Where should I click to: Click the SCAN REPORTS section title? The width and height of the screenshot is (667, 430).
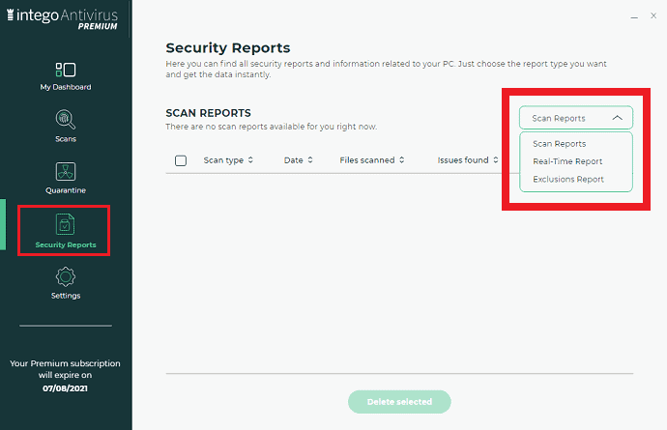[x=208, y=113]
